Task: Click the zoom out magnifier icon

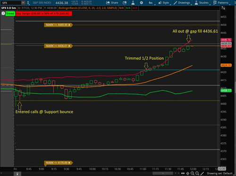Action: (x=197, y=173)
